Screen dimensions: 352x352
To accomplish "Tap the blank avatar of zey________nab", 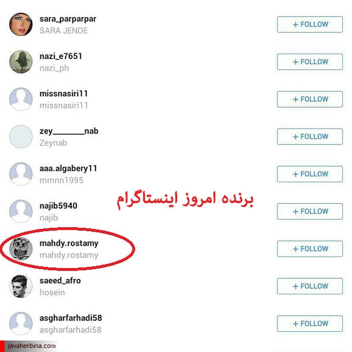I will coord(21,136).
